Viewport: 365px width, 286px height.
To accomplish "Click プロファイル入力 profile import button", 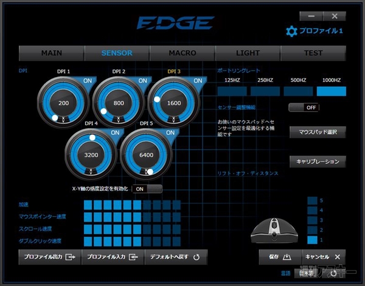I will click(x=113, y=257).
